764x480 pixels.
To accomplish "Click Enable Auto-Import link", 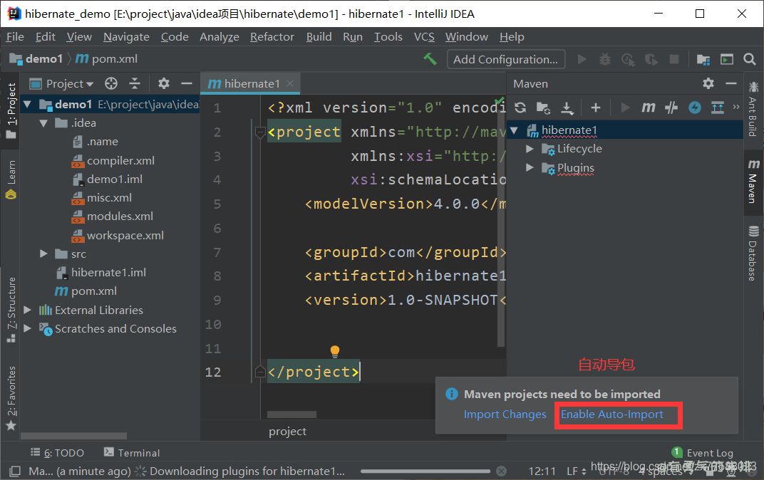I will [x=611, y=414].
